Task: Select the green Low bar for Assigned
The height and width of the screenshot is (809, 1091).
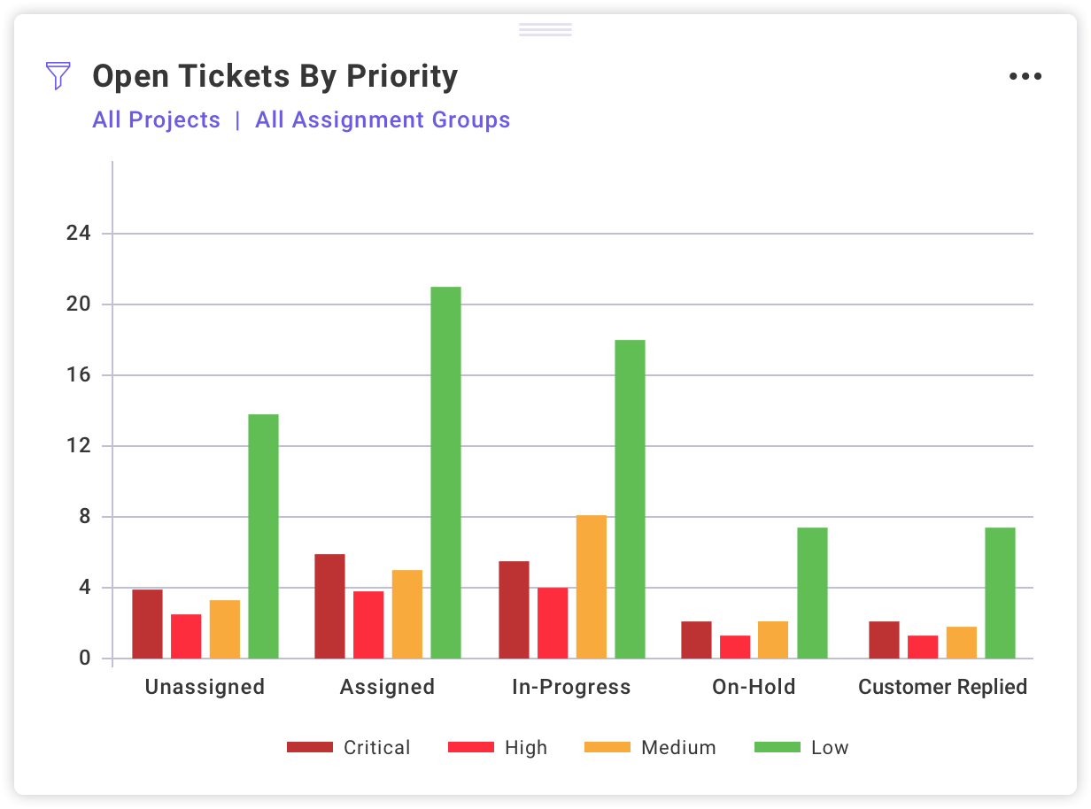Action: tap(446, 473)
